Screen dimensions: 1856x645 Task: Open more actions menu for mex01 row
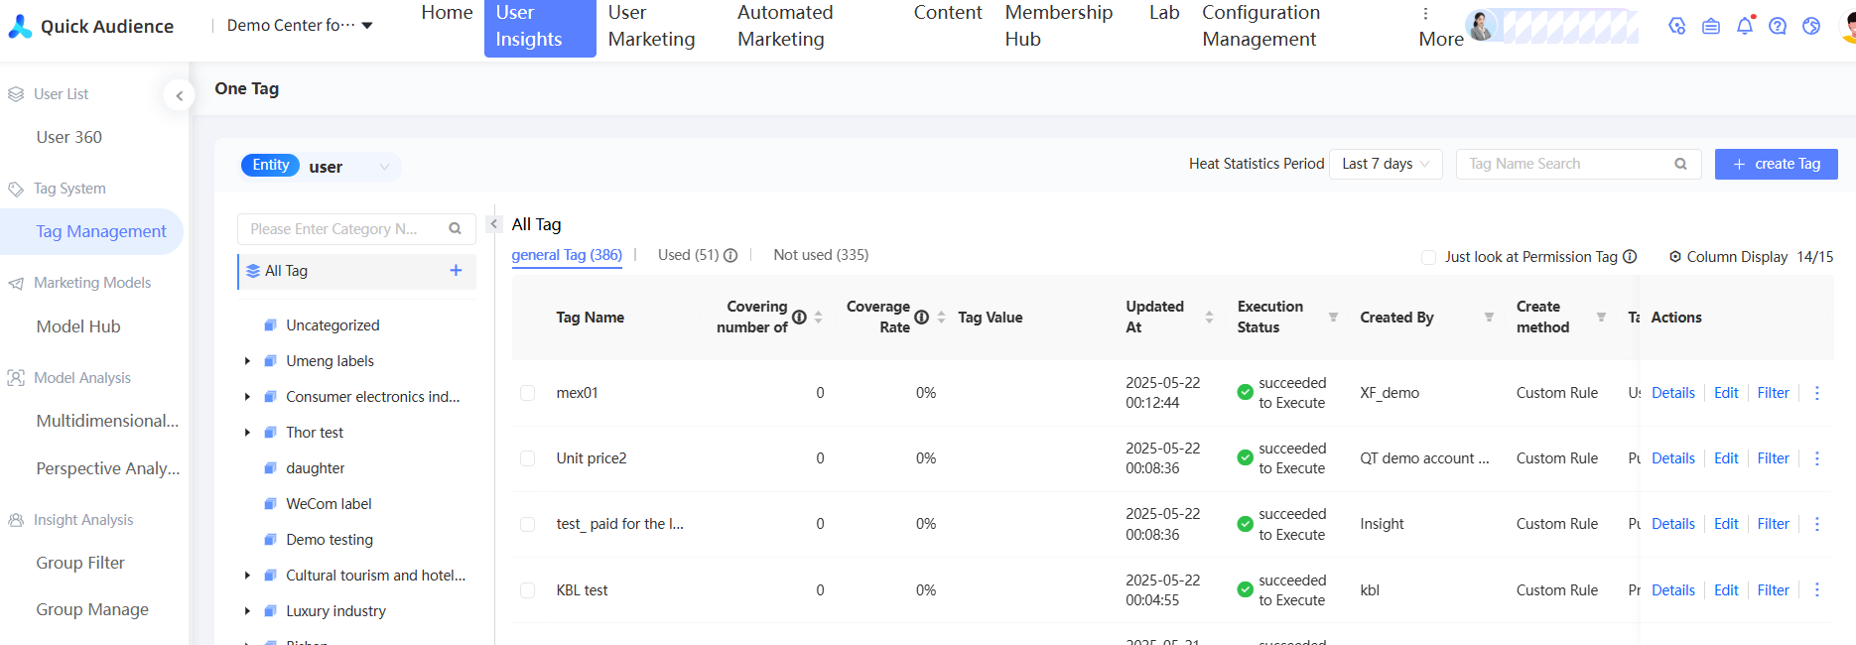1817,393
